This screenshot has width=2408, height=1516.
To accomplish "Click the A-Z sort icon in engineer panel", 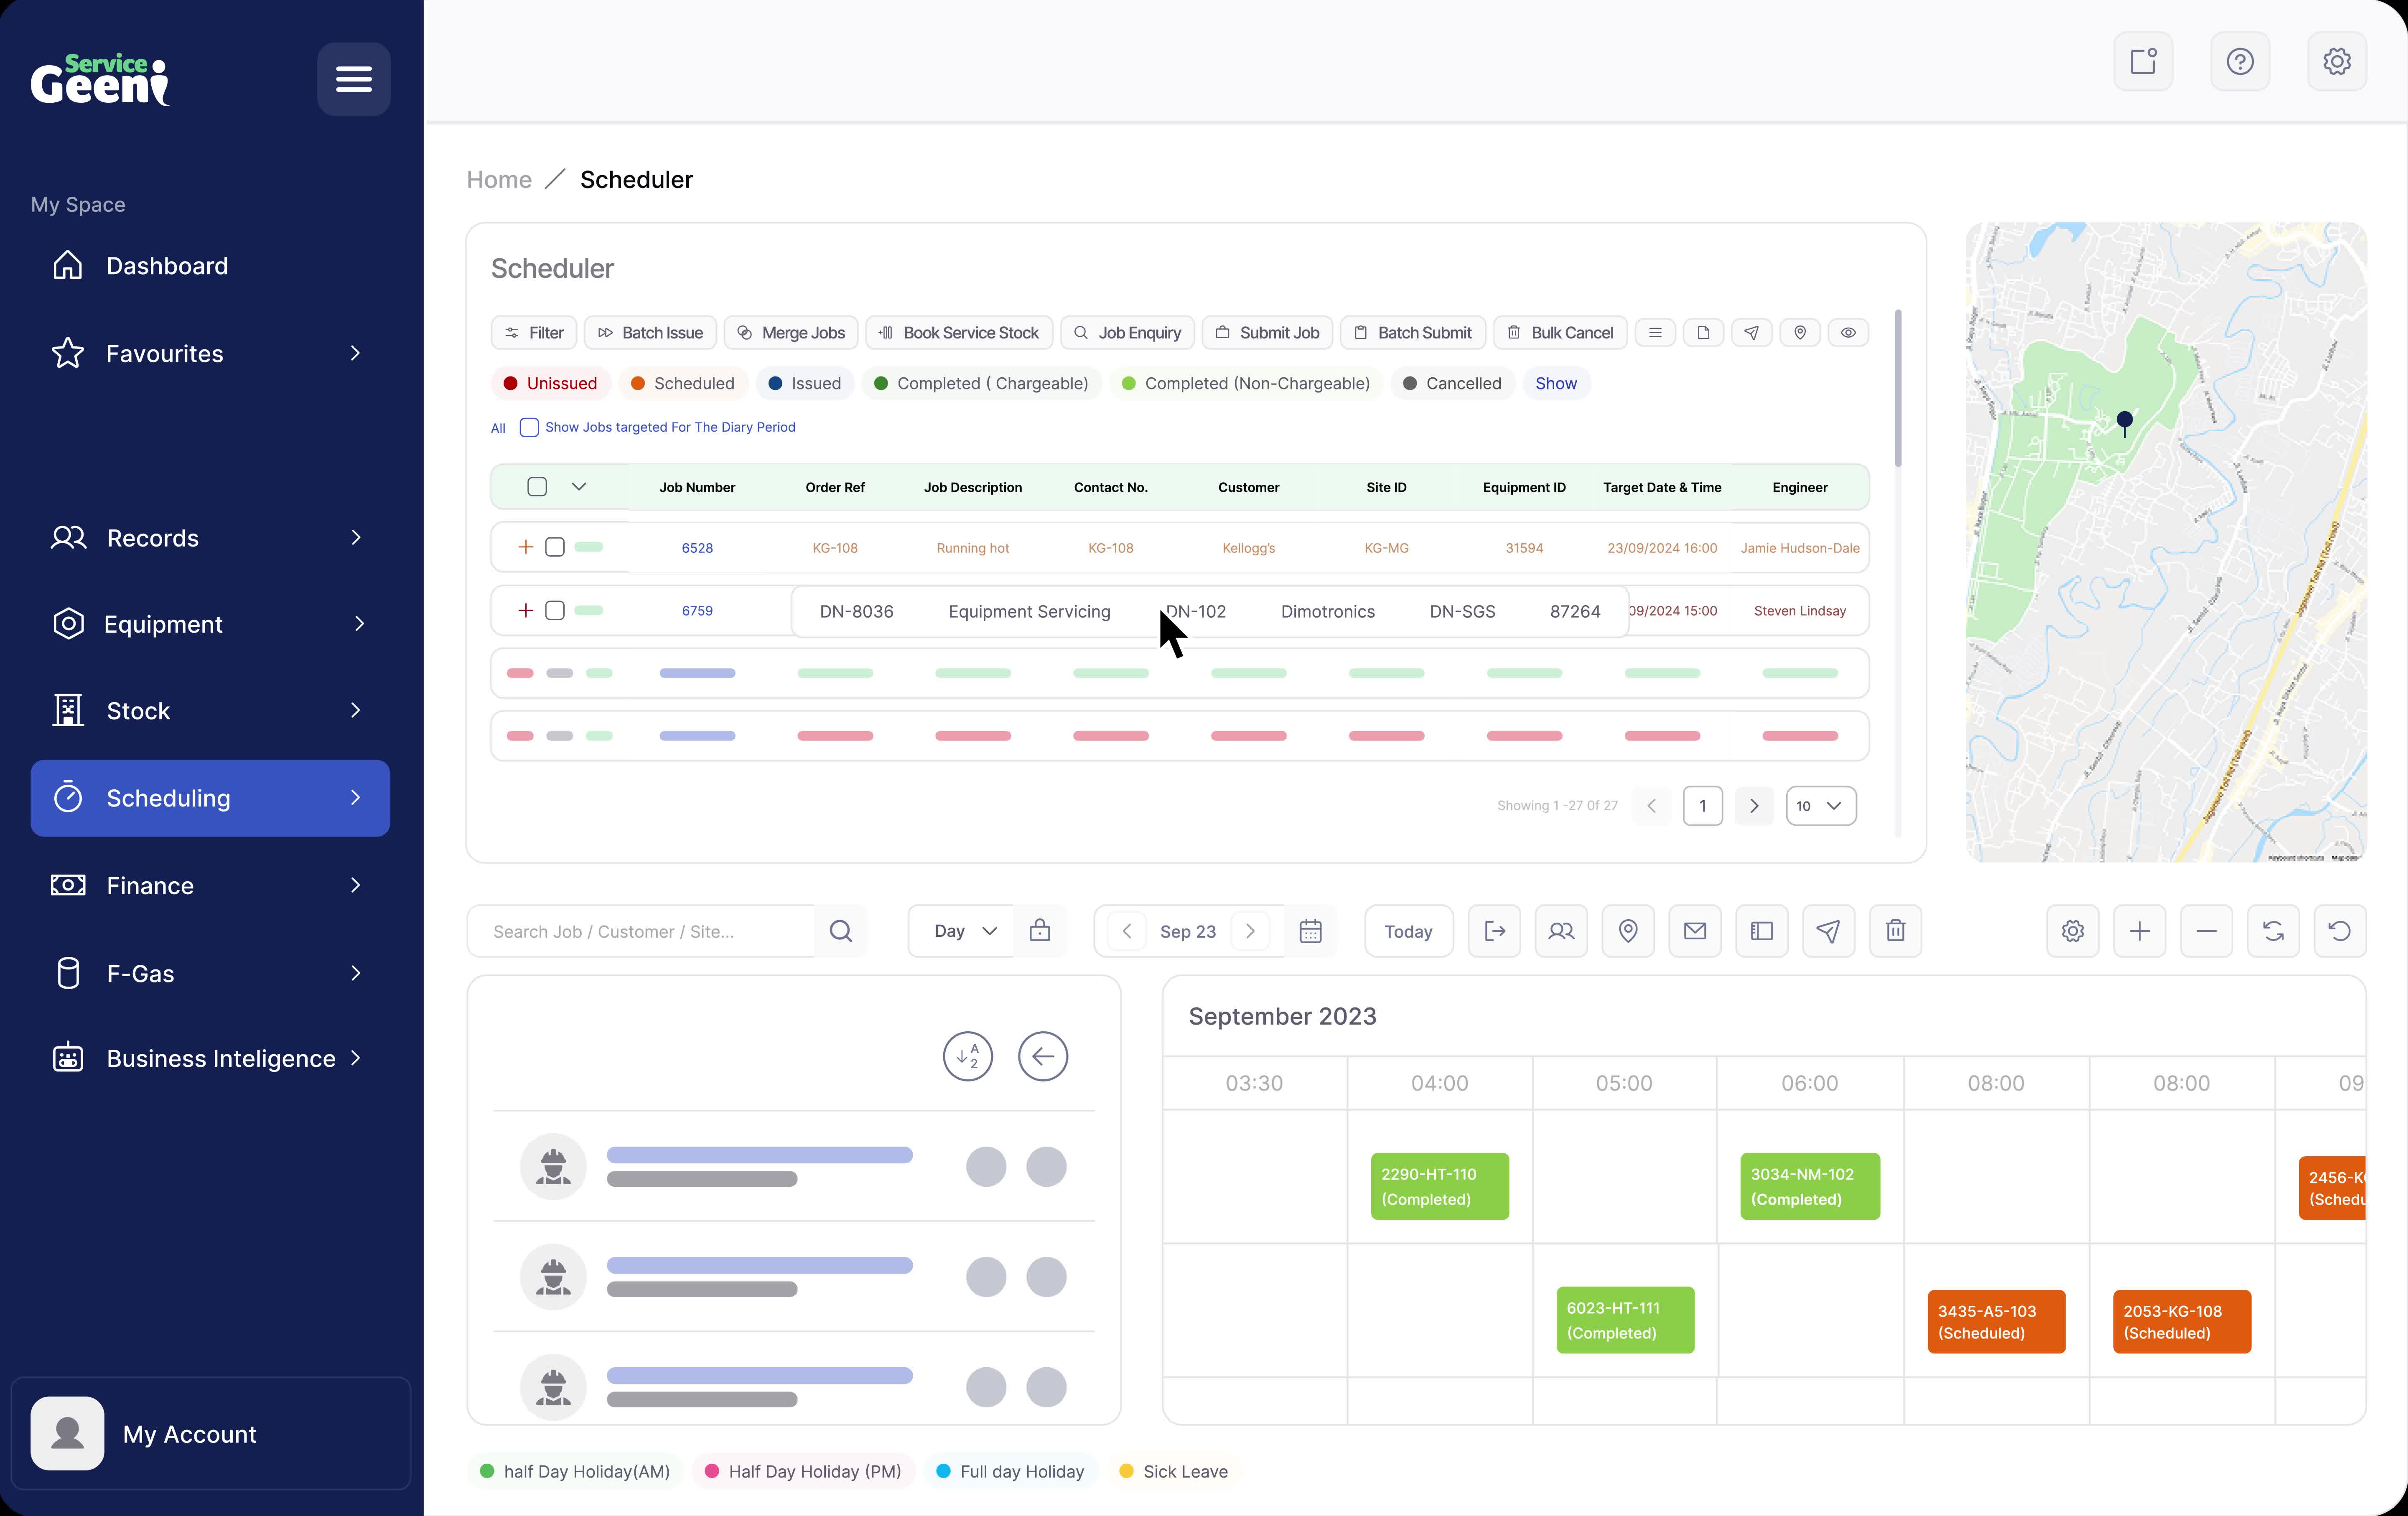I will (x=968, y=1056).
